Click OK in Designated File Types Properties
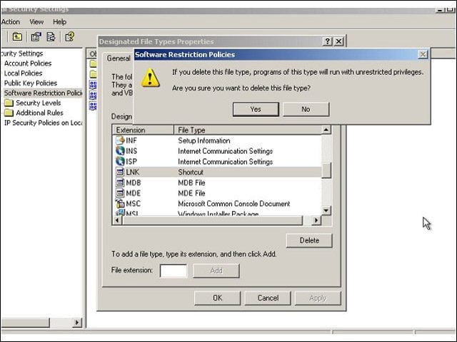This screenshot has height=342, width=457. coord(217,298)
